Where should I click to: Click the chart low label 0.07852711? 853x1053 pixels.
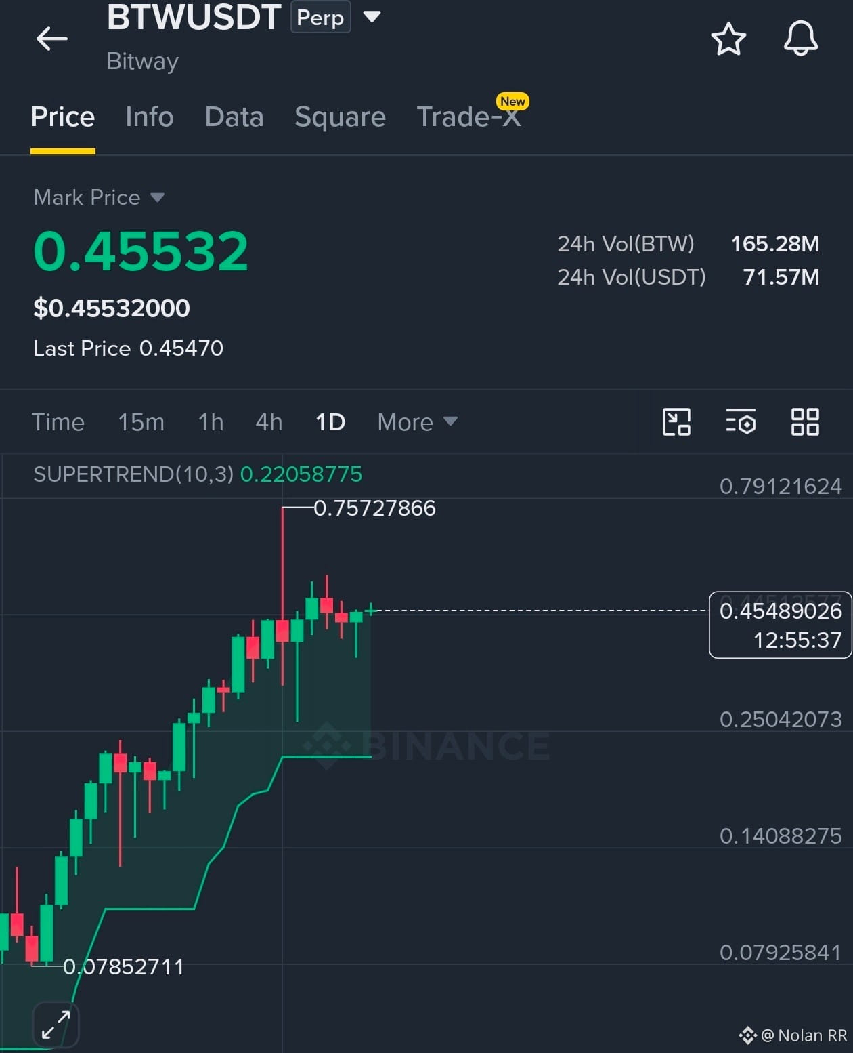[123, 966]
